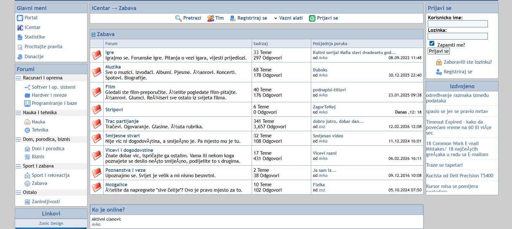Click the Portal icon in main menu
Image resolution: width=512 pixels, height=229 pixels.
click(x=20, y=18)
